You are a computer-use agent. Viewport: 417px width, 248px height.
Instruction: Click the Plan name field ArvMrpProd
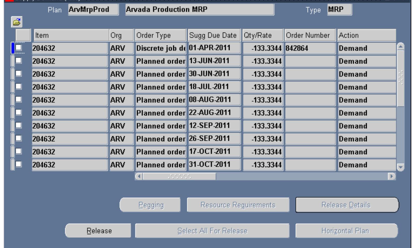pyautogui.click(x=93, y=10)
